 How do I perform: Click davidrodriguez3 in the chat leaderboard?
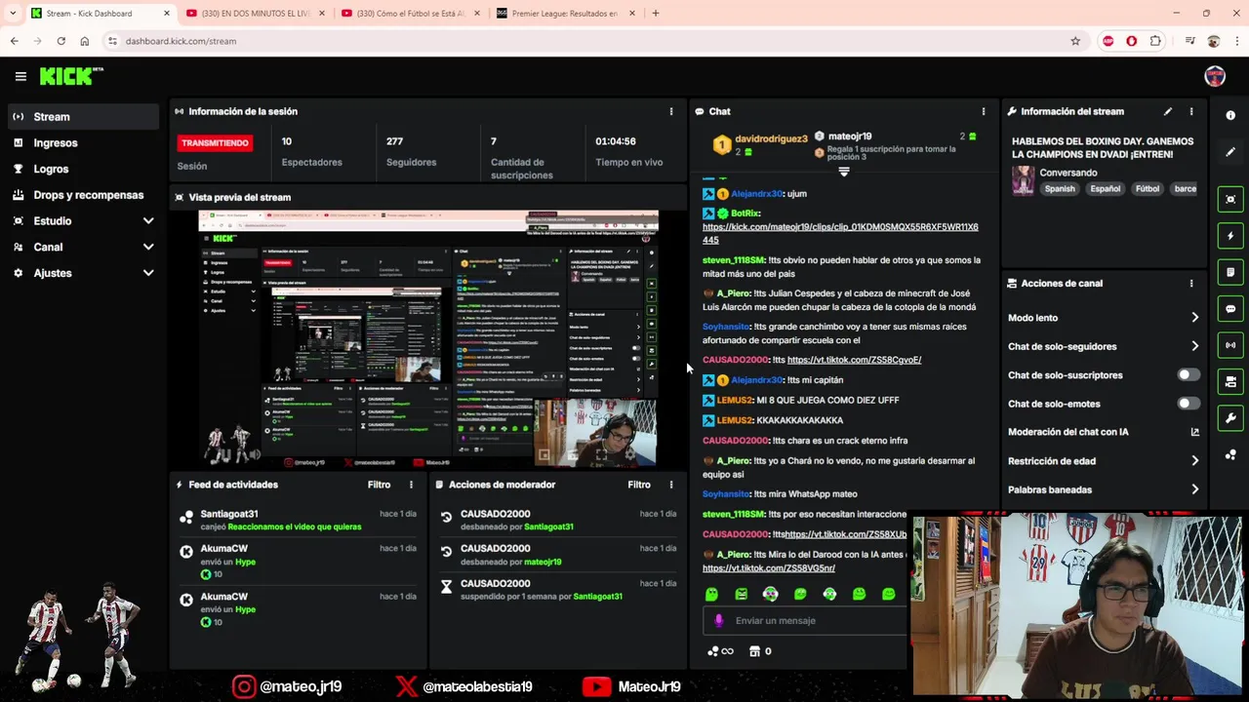coord(771,139)
